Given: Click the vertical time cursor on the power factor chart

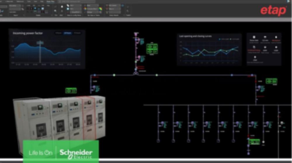Looking at the screenshot, I should (x=40, y=52).
